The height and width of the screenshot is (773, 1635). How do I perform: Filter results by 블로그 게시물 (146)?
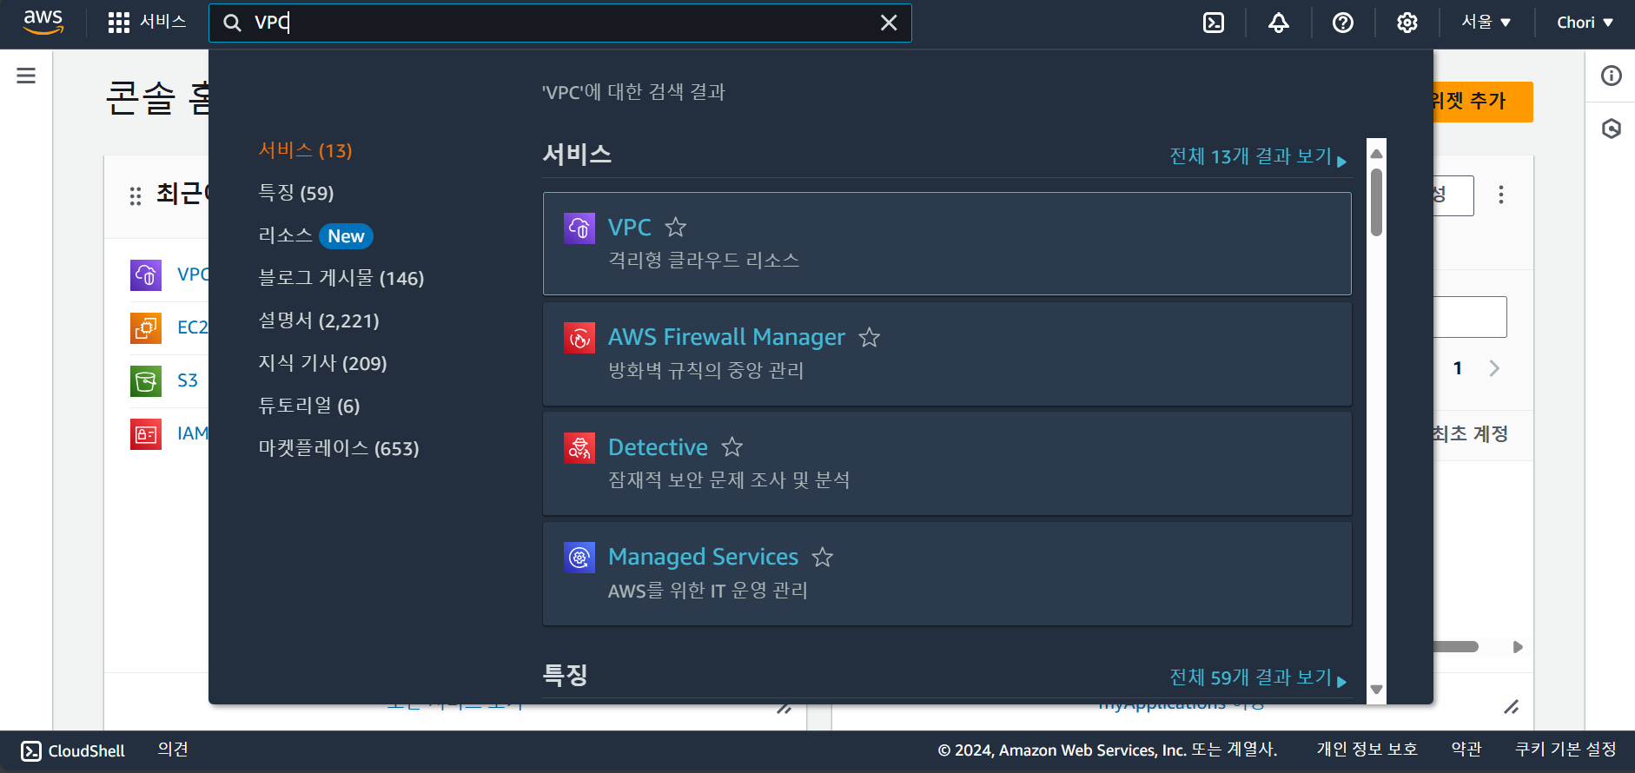coord(341,278)
